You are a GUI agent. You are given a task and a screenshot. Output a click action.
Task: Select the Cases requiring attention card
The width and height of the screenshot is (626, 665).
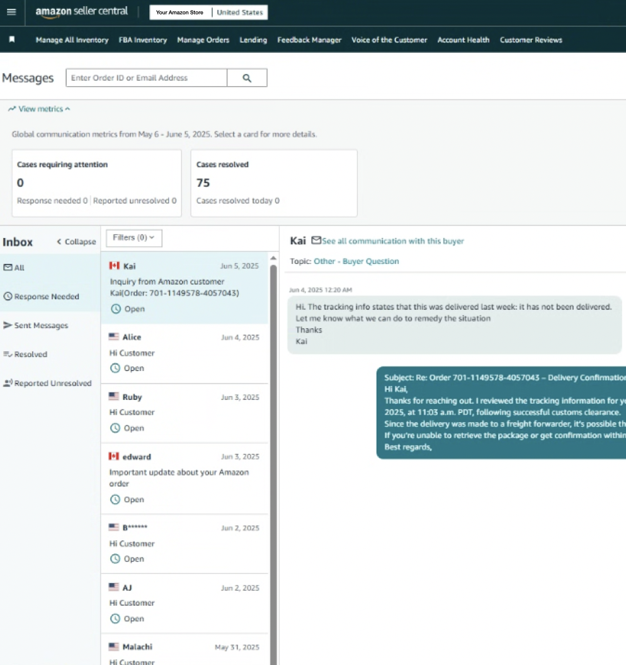pyautogui.click(x=97, y=183)
